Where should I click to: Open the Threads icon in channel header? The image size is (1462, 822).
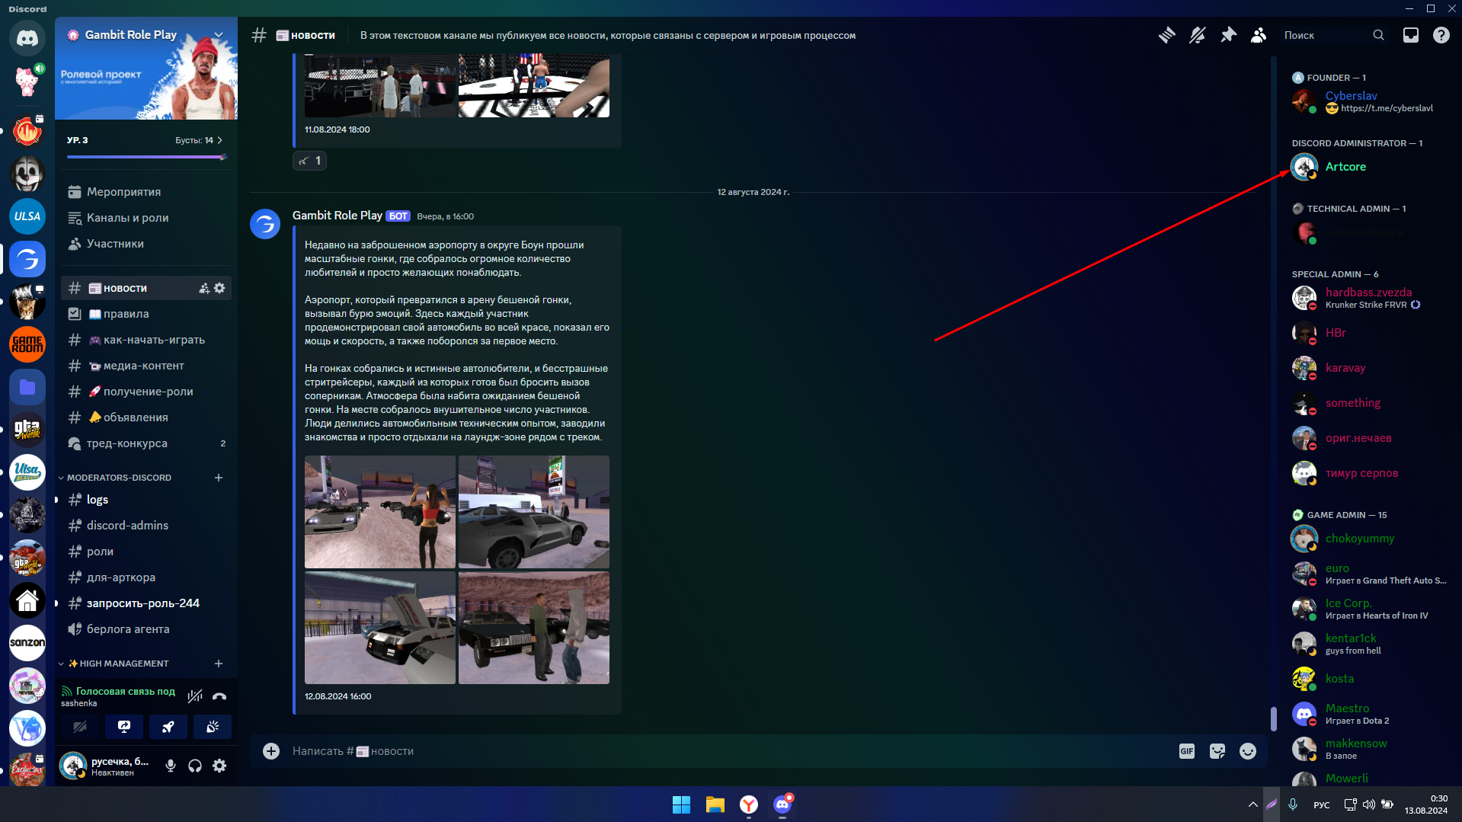1166,35
